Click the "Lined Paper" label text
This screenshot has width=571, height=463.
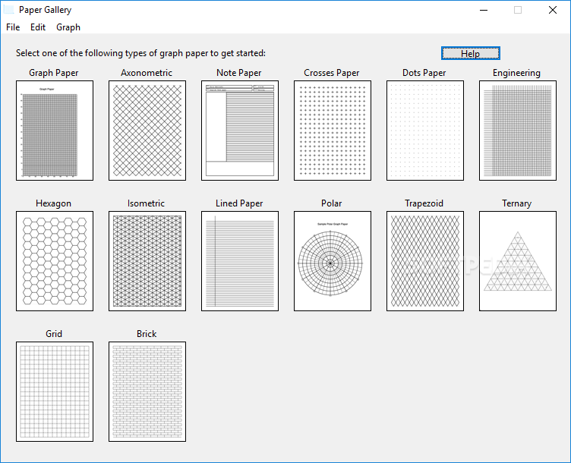[239, 203]
